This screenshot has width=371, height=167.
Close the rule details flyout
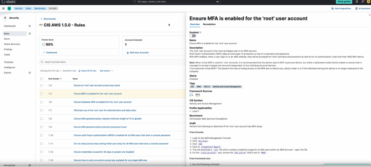(369, 15)
